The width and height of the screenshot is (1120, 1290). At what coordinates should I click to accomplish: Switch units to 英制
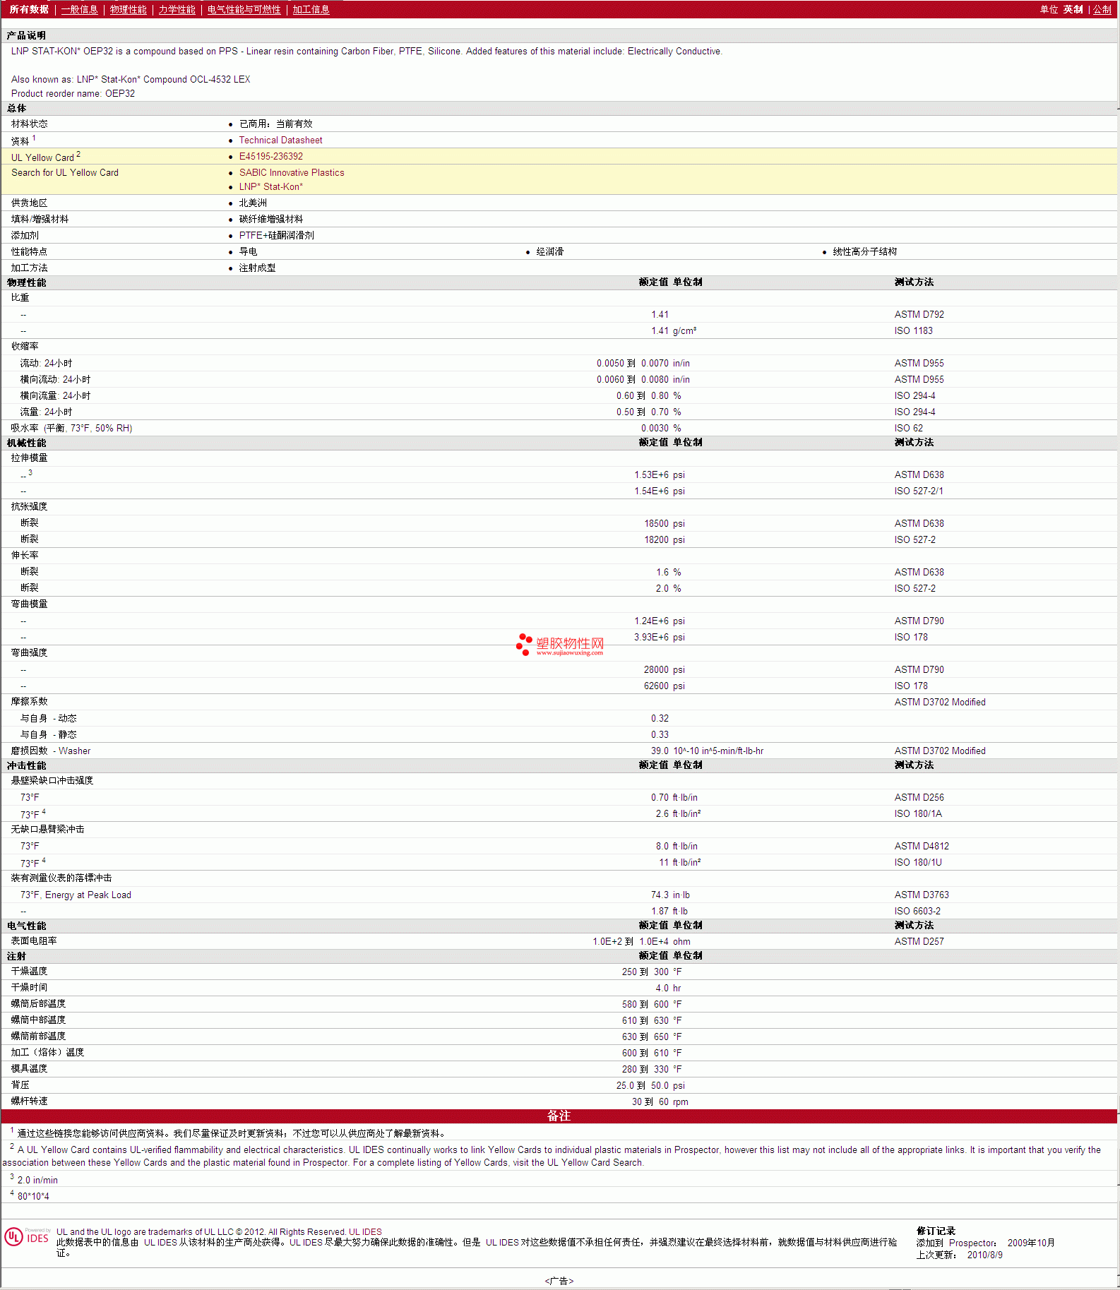coord(1073,9)
